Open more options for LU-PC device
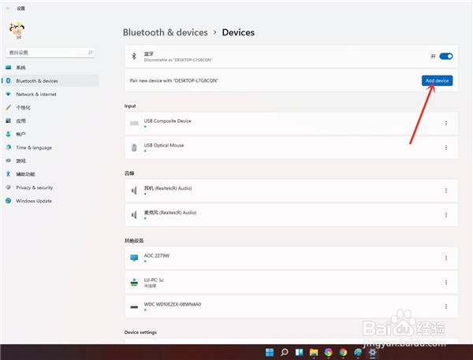The width and height of the screenshot is (473, 360). 446,282
